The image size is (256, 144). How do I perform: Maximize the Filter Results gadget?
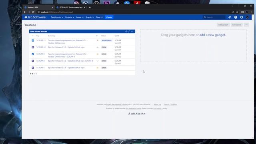click(129, 31)
